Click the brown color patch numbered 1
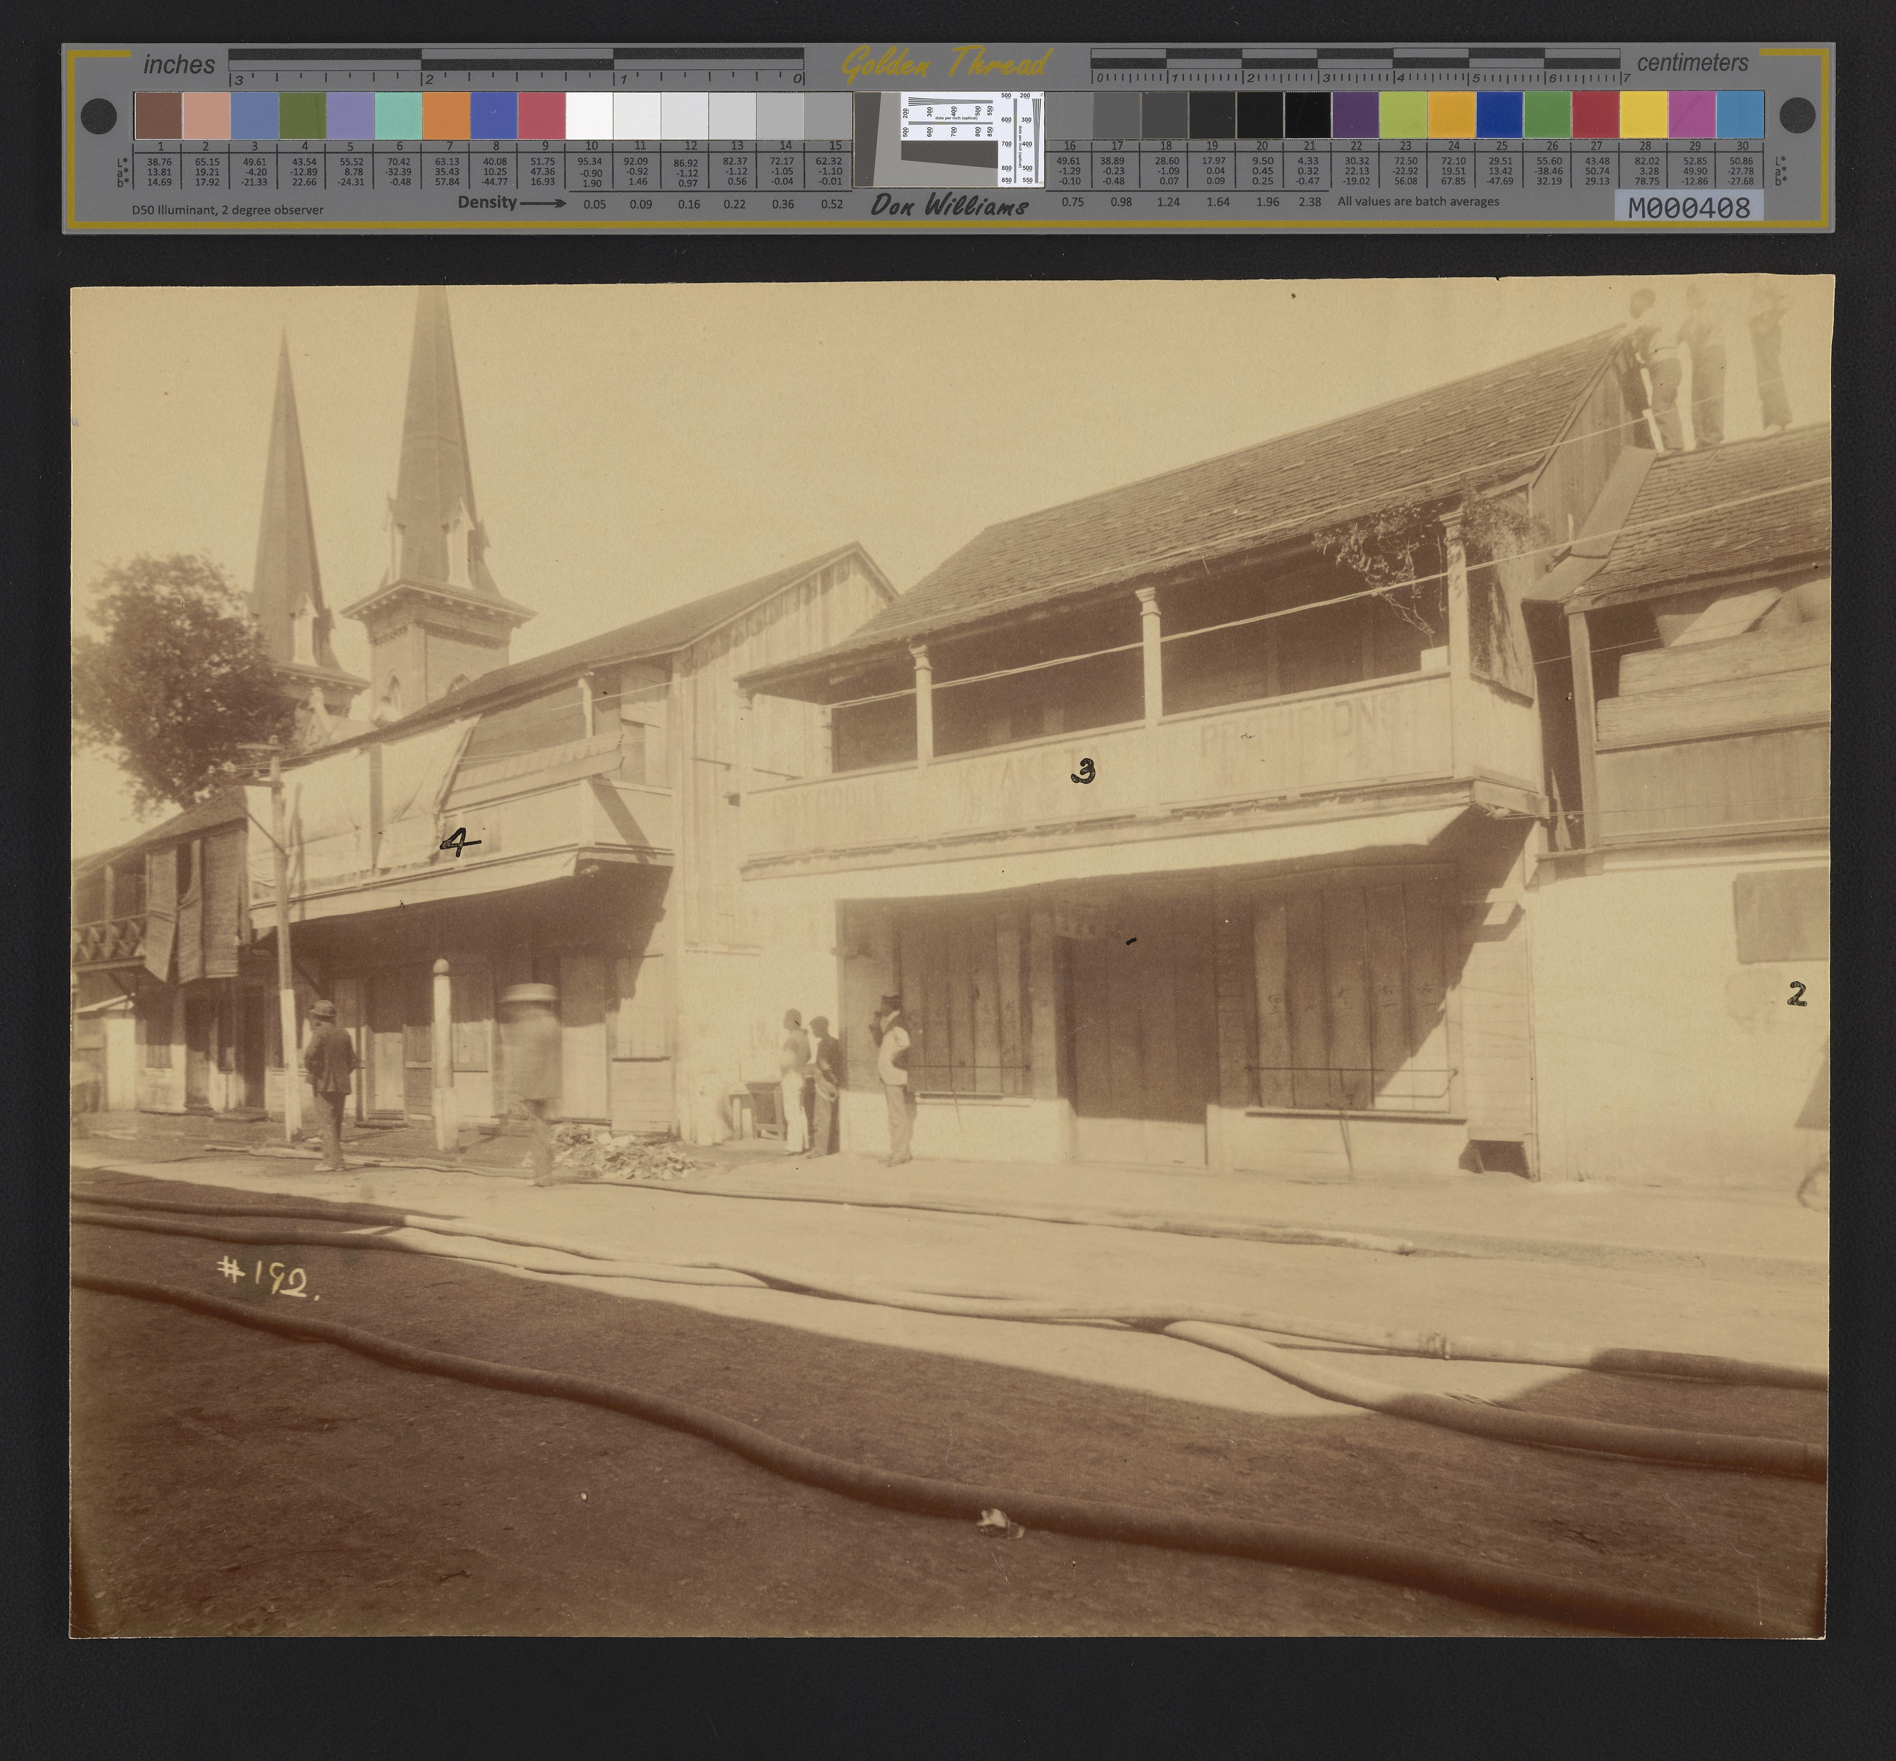 [x=158, y=115]
